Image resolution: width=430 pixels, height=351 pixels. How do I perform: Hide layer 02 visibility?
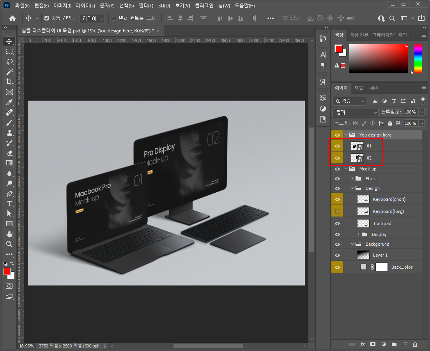[337, 158]
